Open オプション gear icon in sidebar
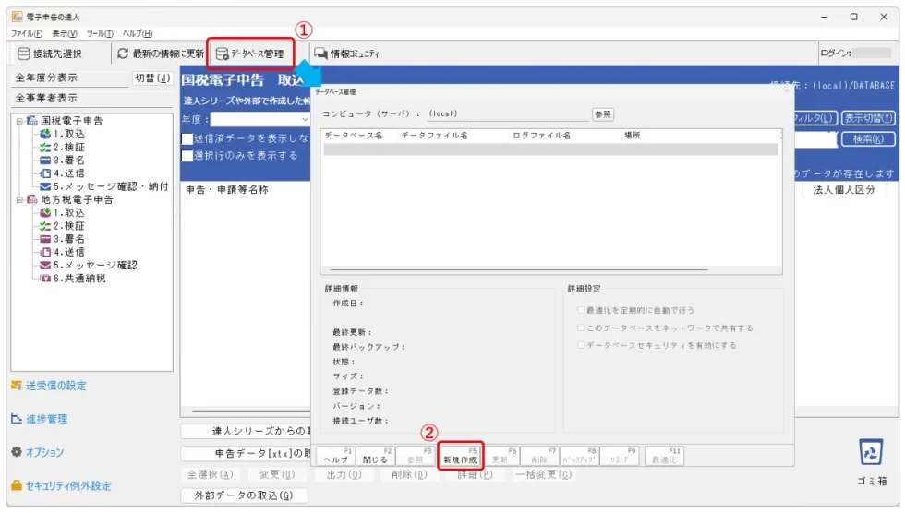Screen dimensions: 905x513 pos(17,452)
